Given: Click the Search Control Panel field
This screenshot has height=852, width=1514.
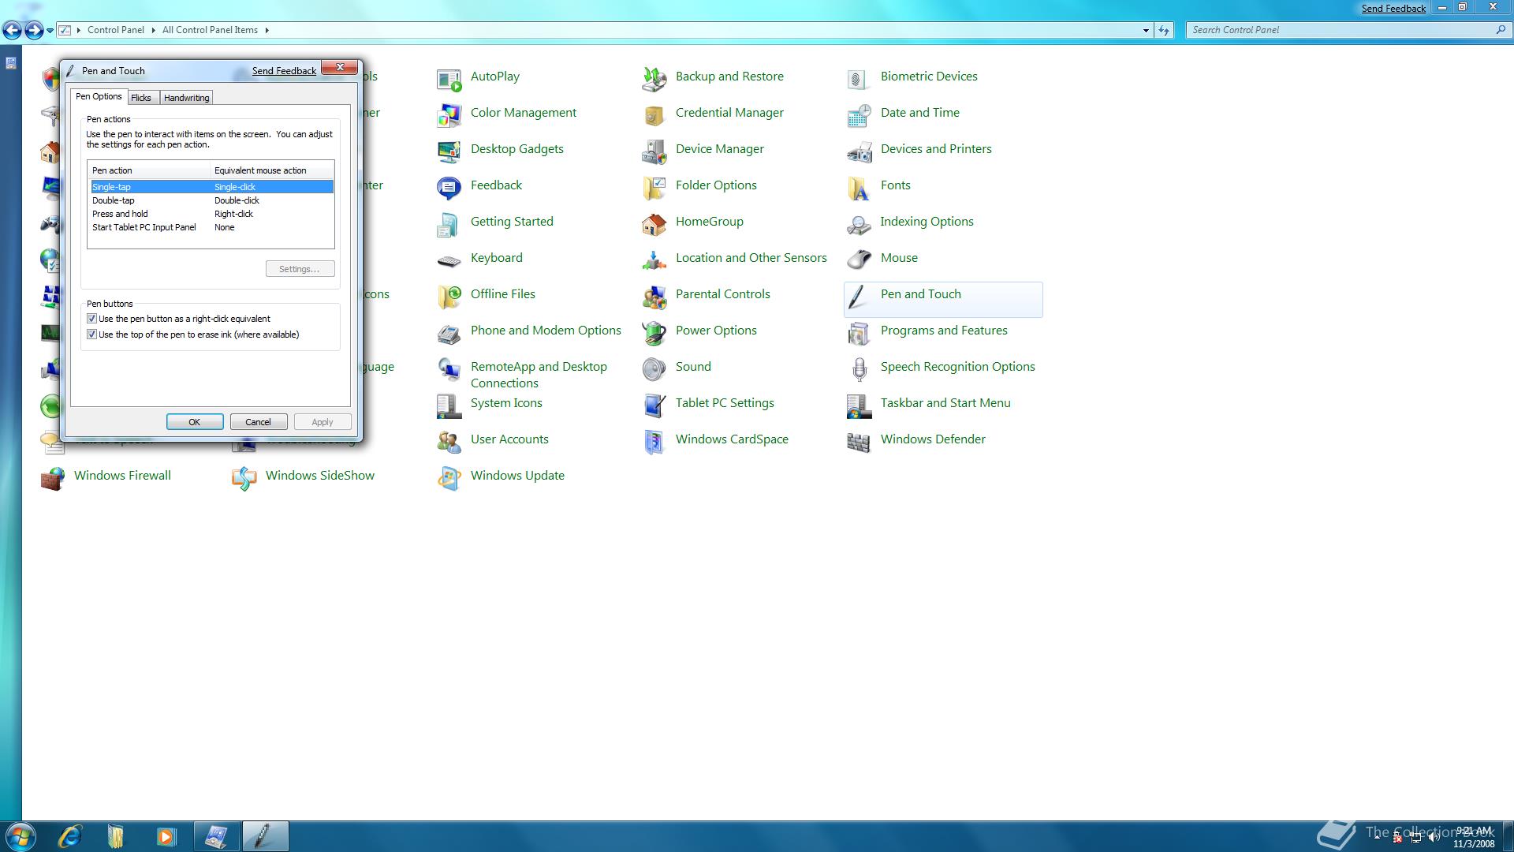Looking at the screenshot, I should (x=1341, y=30).
